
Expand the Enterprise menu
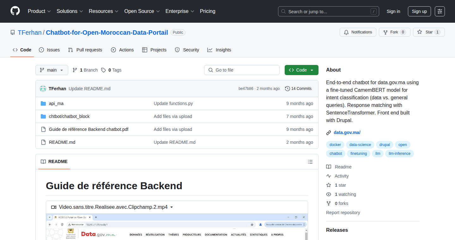tap(180, 11)
